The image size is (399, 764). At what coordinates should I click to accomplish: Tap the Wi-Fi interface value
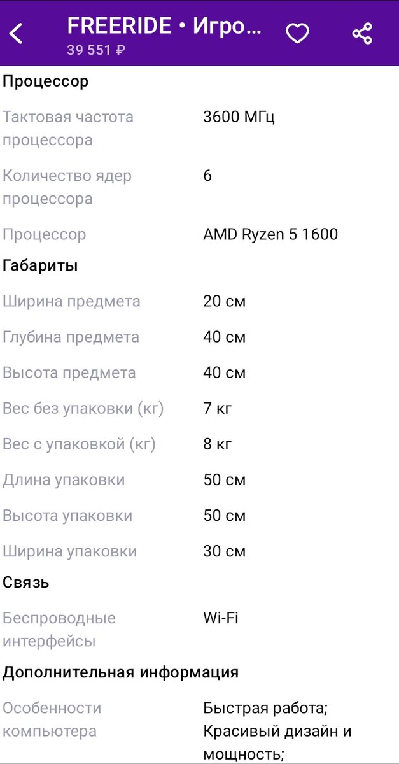click(220, 617)
